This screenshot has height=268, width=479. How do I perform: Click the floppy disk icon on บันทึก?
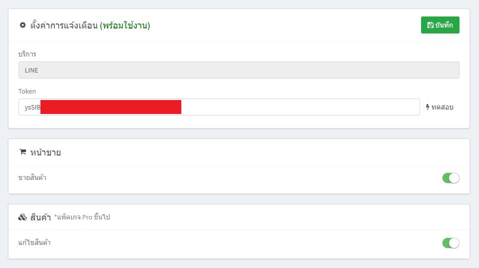click(x=430, y=25)
